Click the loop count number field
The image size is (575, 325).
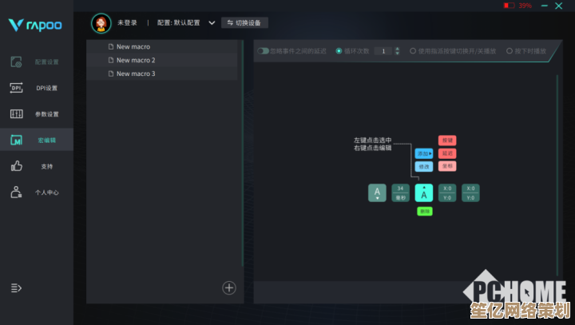[384, 51]
